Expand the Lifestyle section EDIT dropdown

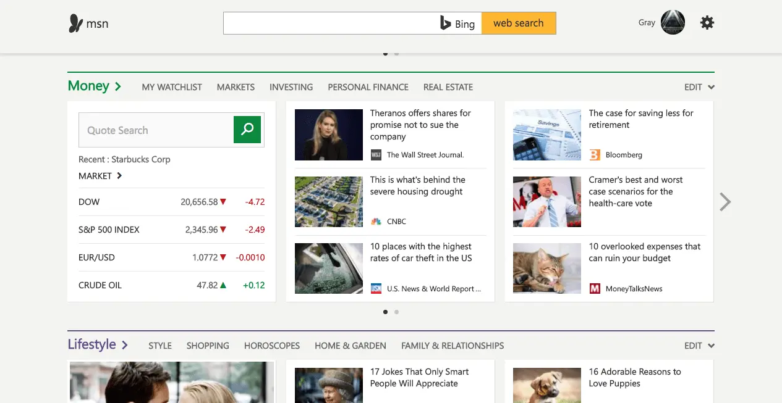[699, 346]
